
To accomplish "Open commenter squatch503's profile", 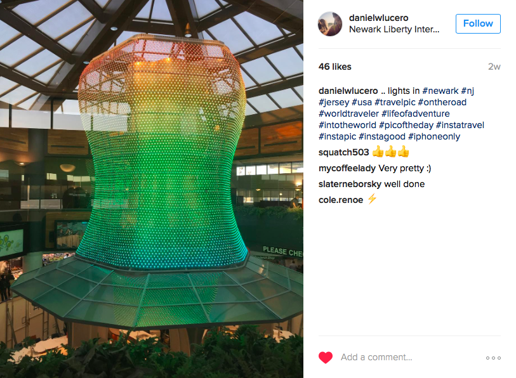I will (x=343, y=152).
